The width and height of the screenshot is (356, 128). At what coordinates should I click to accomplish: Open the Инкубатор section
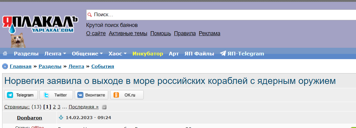coord(148,54)
